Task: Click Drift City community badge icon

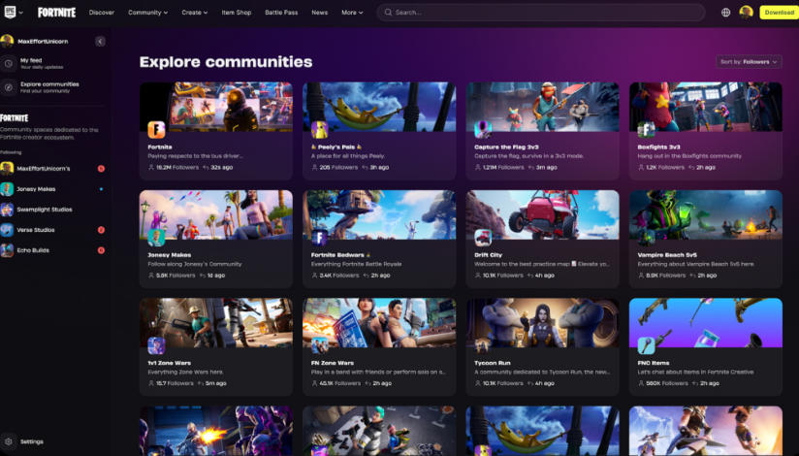Action: click(x=483, y=238)
